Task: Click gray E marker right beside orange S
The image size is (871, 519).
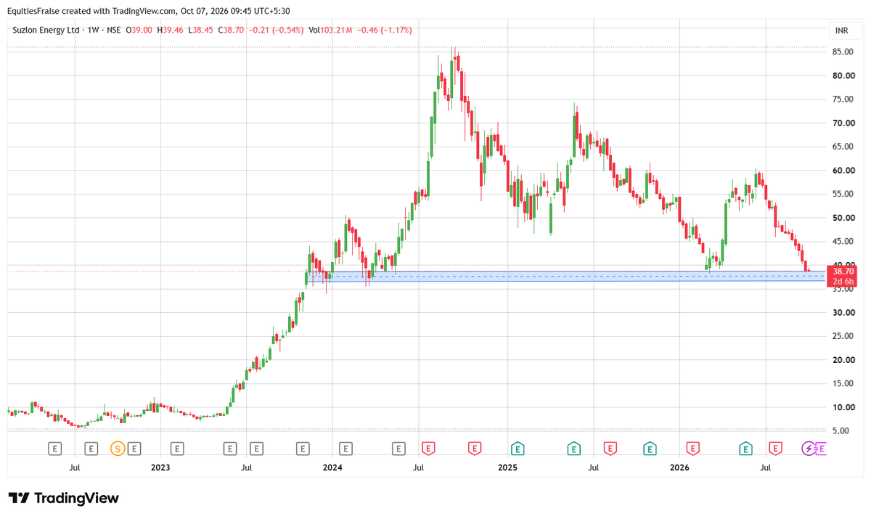Action: tap(134, 449)
